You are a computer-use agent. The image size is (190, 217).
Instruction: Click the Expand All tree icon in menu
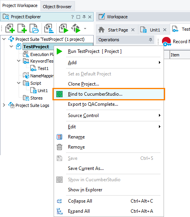[x=59, y=211]
